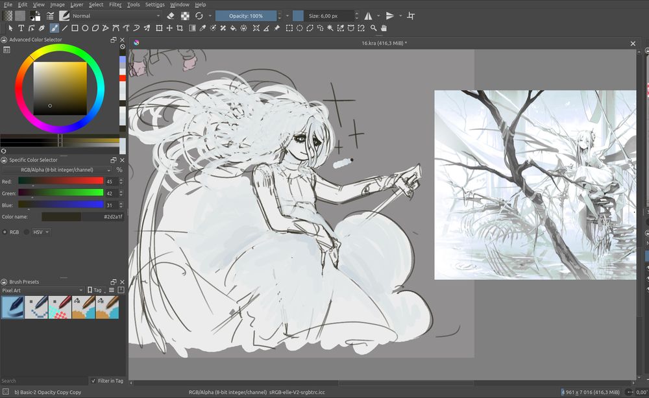Select the Rectangle shape tool
Viewport: 649px width, 398px height.
click(x=75, y=28)
